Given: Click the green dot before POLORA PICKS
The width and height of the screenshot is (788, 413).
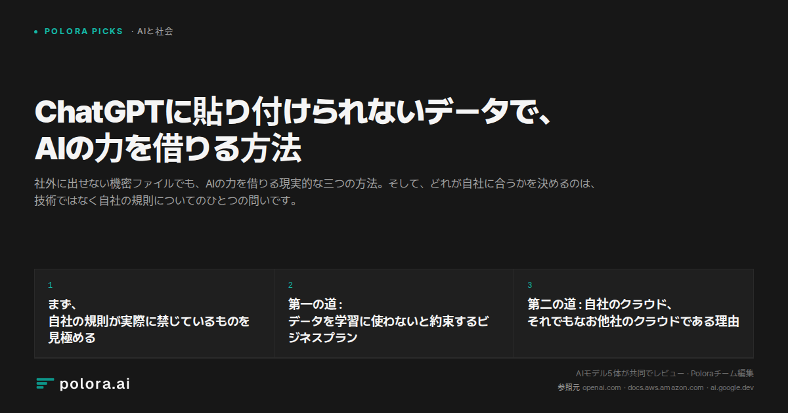Looking at the screenshot, I should point(36,31).
